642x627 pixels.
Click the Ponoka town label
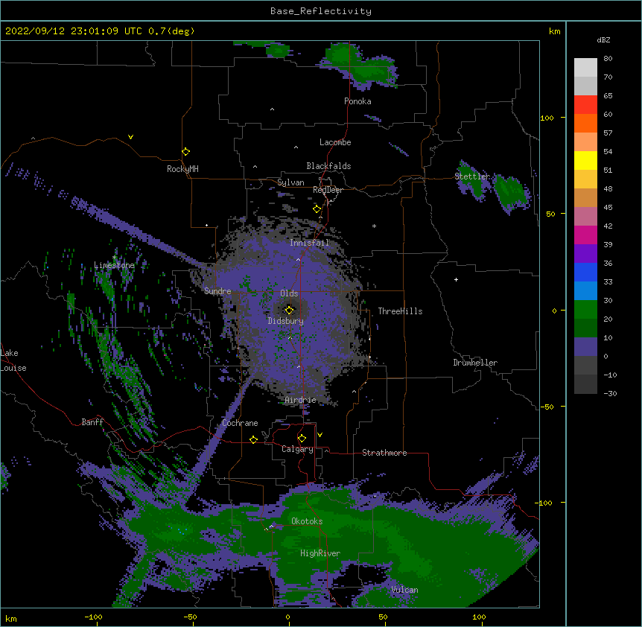click(357, 101)
